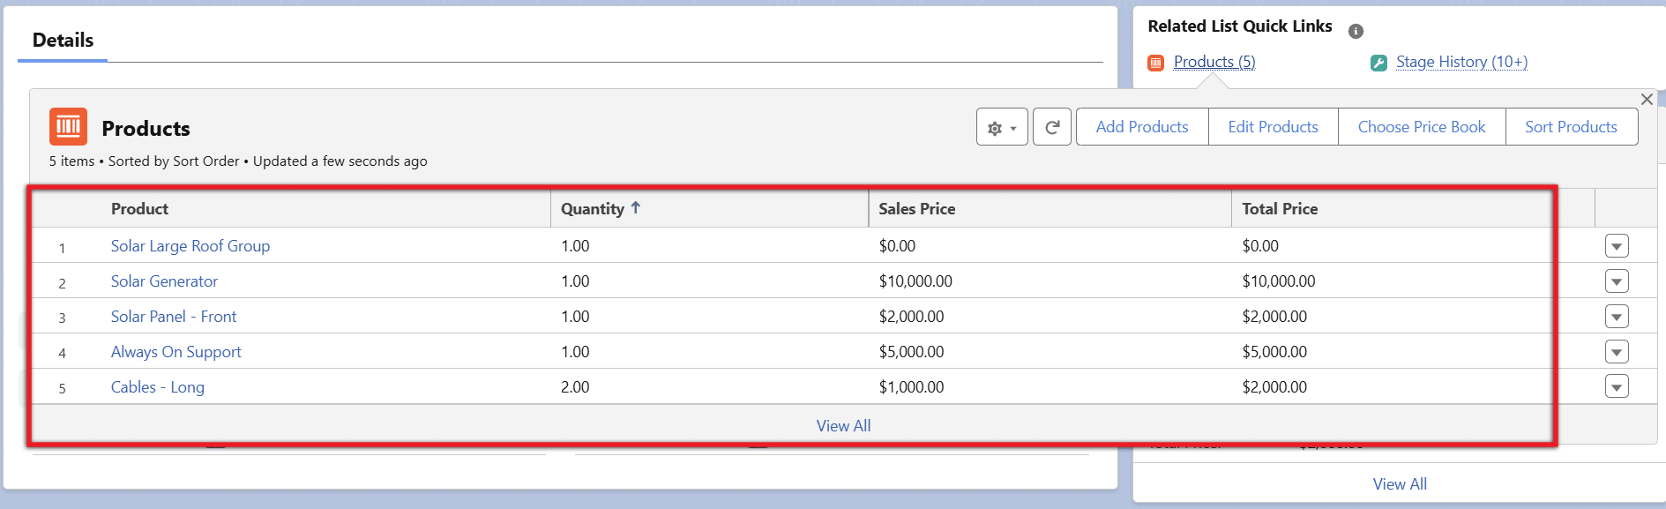Open the Solar Panel - Front product link
Image resolution: width=1666 pixels, height=509 pixels.
[x=174, y=317]
